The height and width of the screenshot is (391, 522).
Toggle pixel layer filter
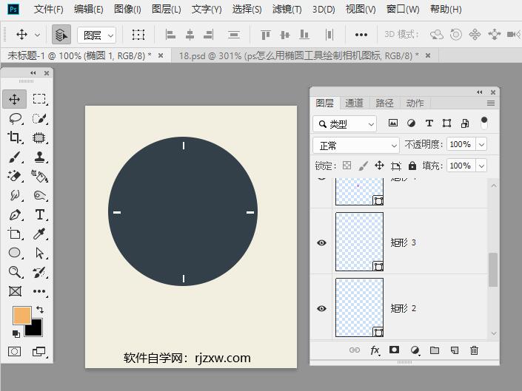pos(393,123)
